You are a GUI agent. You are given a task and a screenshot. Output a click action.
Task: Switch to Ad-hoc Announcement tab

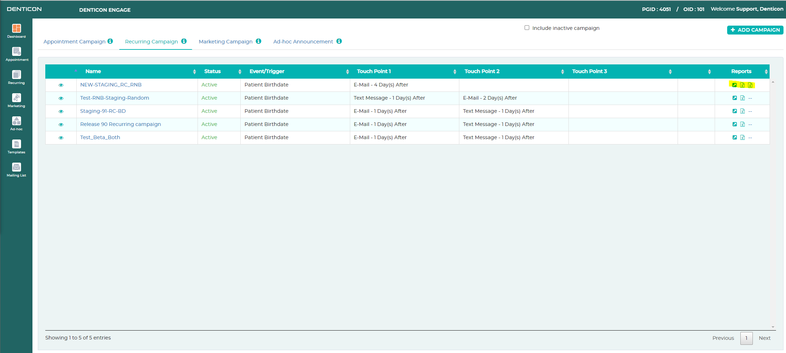(x=303, y=42)
